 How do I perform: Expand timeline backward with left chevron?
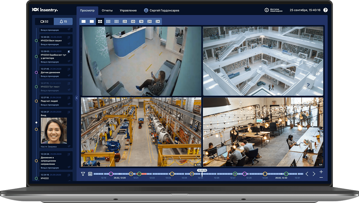pyautogui.click(x=307, y=174)
